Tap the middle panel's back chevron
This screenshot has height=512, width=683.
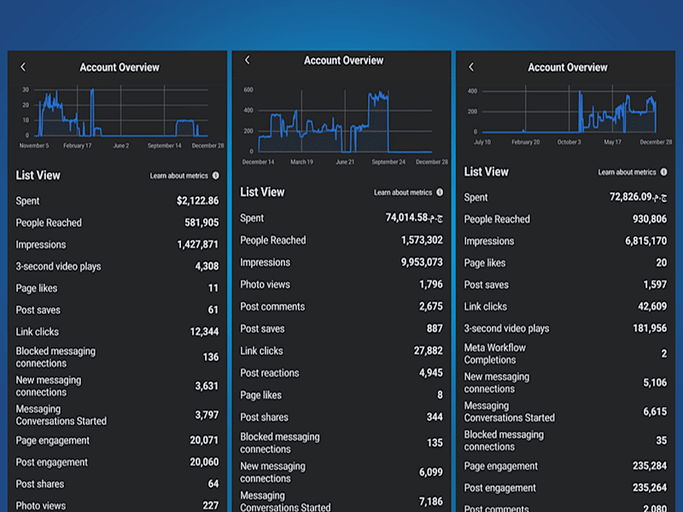coord(248,60)
